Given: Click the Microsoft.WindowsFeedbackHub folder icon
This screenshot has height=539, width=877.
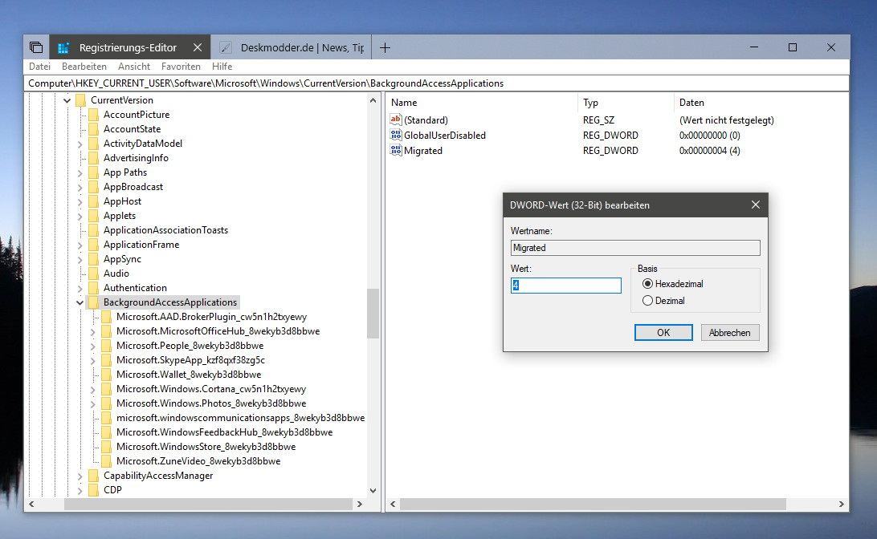Looking at the screenshot, I should pos(106,432).
